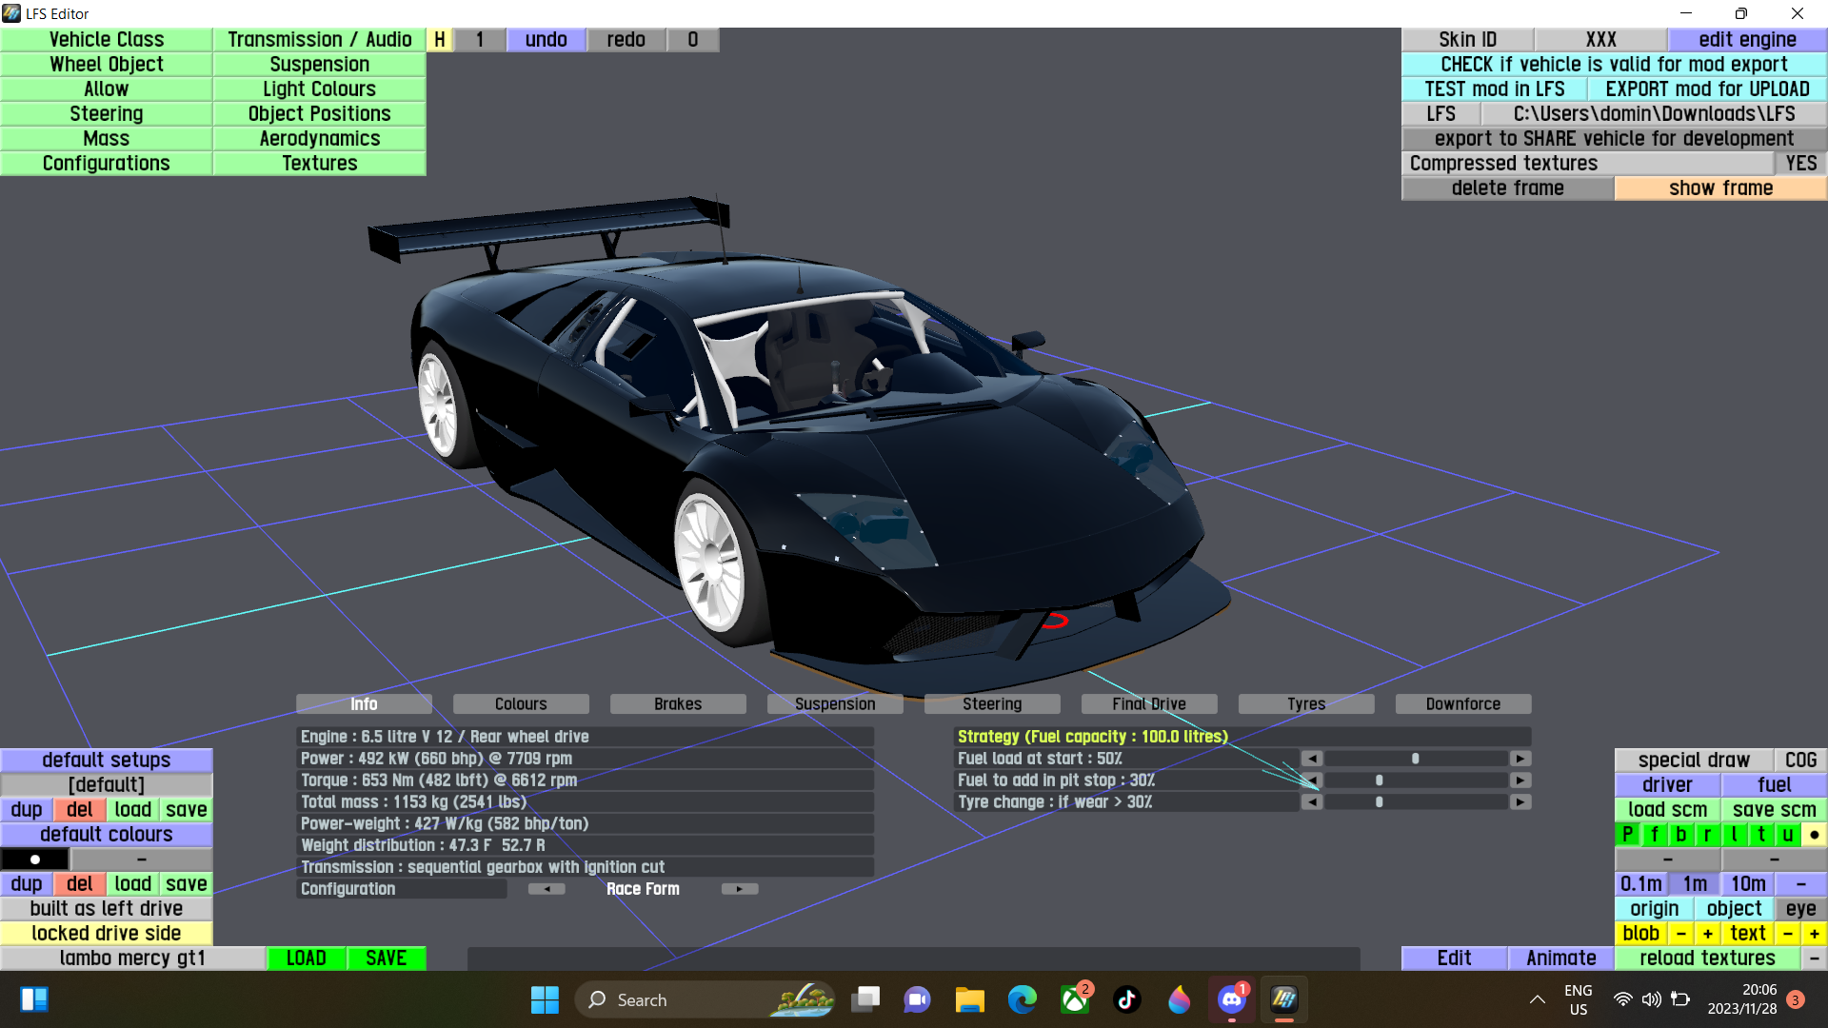This screenshot has width=1828, height=1028.
Task: Select previous Configuration with left arrow
Action: tap(546, 889)
